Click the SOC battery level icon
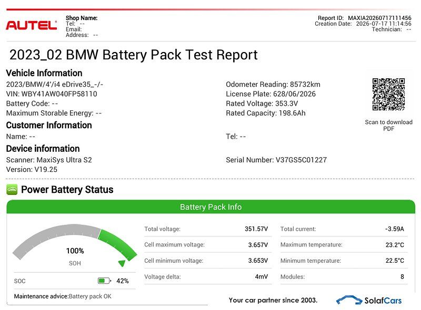 tap(104, 281)
